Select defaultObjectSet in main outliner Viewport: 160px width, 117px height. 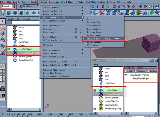click(x=26, y=60)
